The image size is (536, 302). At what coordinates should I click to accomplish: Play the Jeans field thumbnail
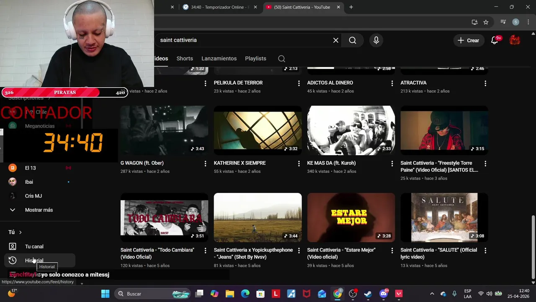[x=258, y=218]
